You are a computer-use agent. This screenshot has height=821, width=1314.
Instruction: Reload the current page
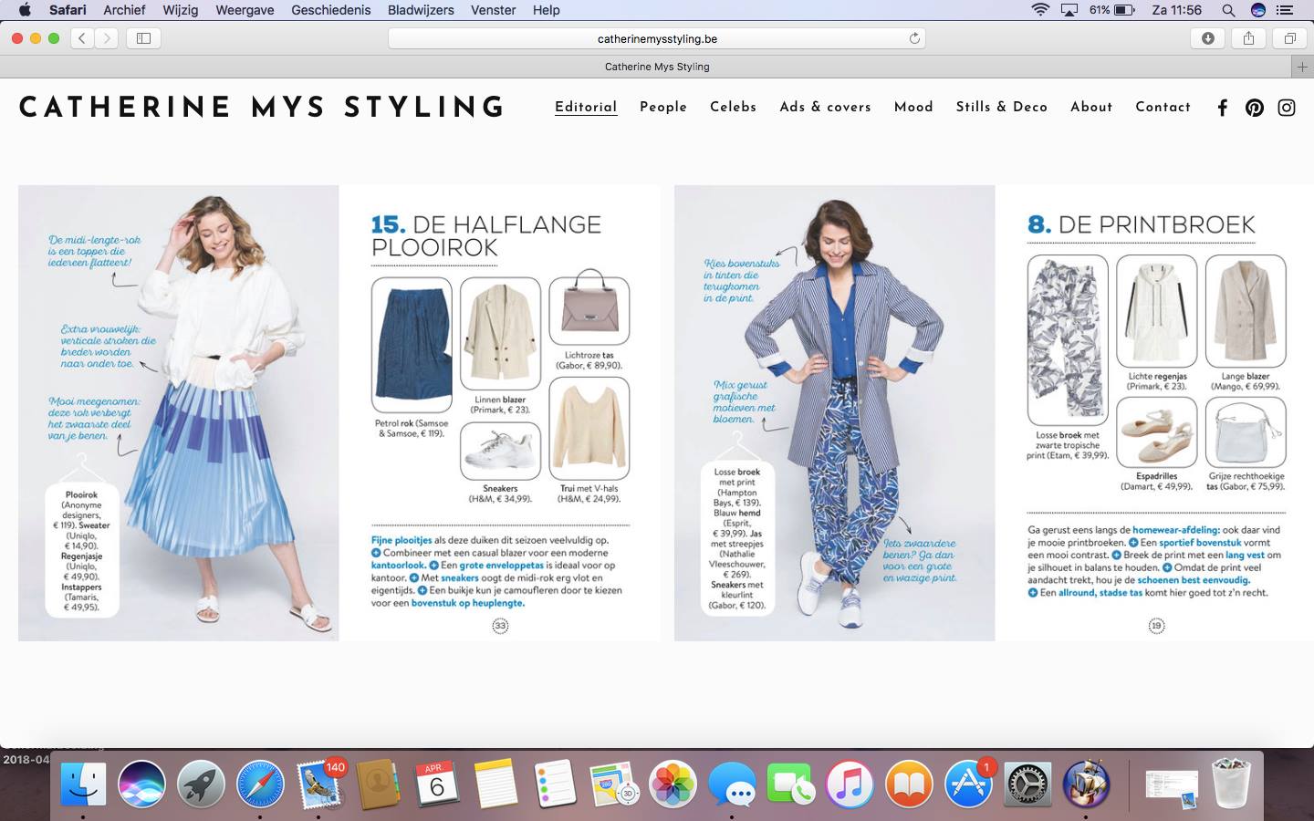pos(914,38)
